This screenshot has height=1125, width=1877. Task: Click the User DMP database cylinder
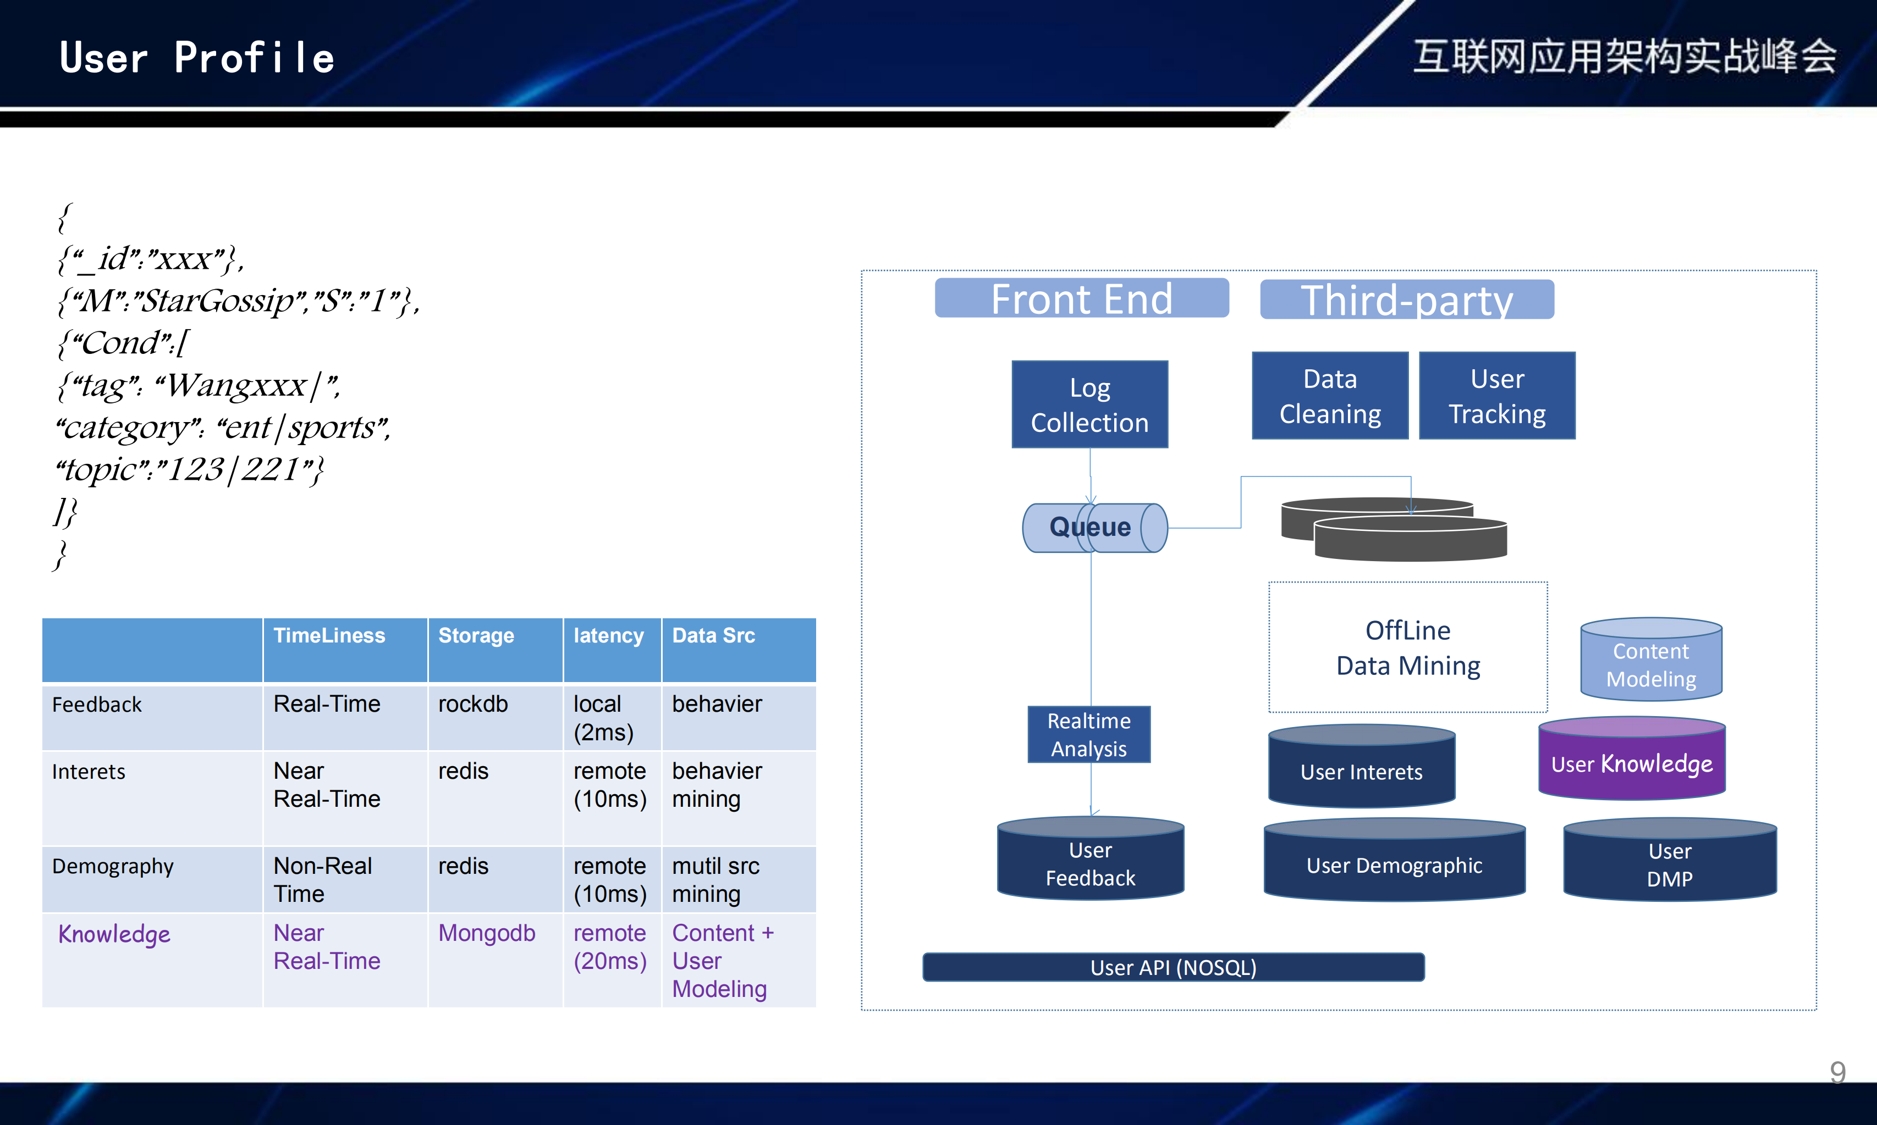click(x=1669, y=864)
